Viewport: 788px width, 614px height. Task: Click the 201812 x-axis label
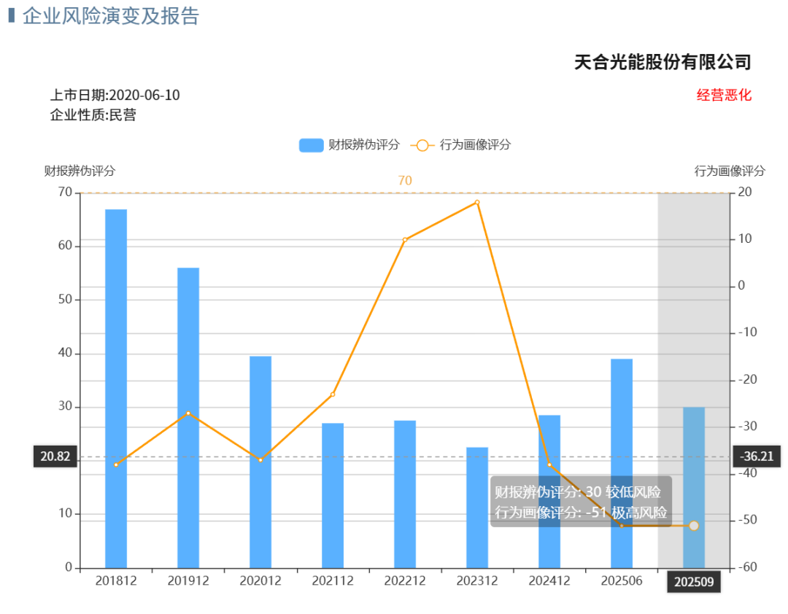[116, 581]
